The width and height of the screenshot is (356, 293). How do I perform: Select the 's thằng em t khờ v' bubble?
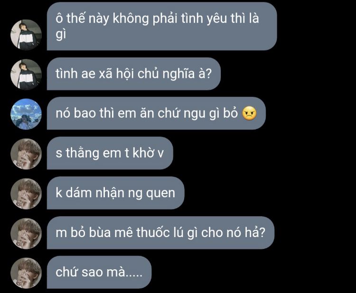click(110, 153)
